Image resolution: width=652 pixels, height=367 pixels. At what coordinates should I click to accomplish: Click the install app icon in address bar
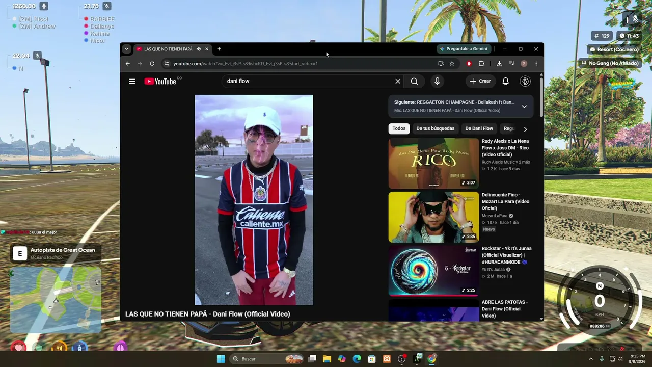click(441, 64)
